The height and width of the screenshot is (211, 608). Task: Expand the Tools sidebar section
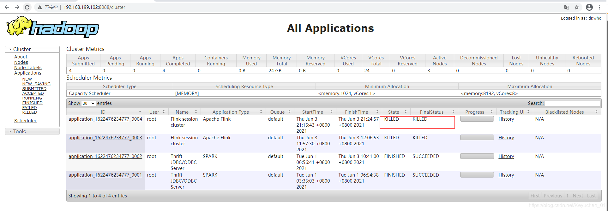(32, 131)
